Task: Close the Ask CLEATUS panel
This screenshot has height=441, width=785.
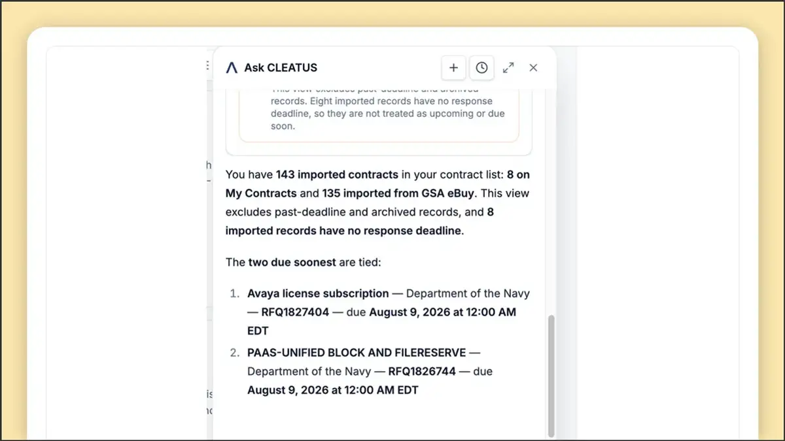Action: (533, 67)
